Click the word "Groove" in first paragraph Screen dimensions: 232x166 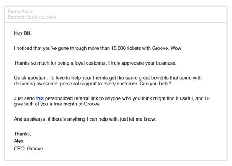pos(160,48)
